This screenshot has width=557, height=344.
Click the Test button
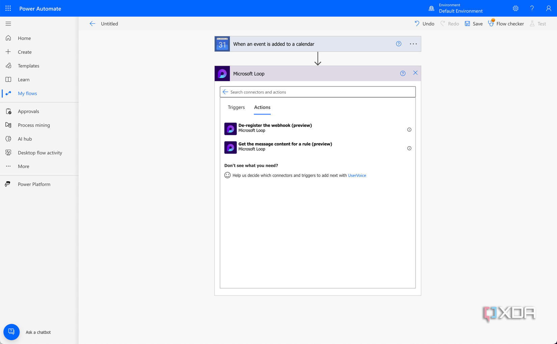tap(538, 24)
